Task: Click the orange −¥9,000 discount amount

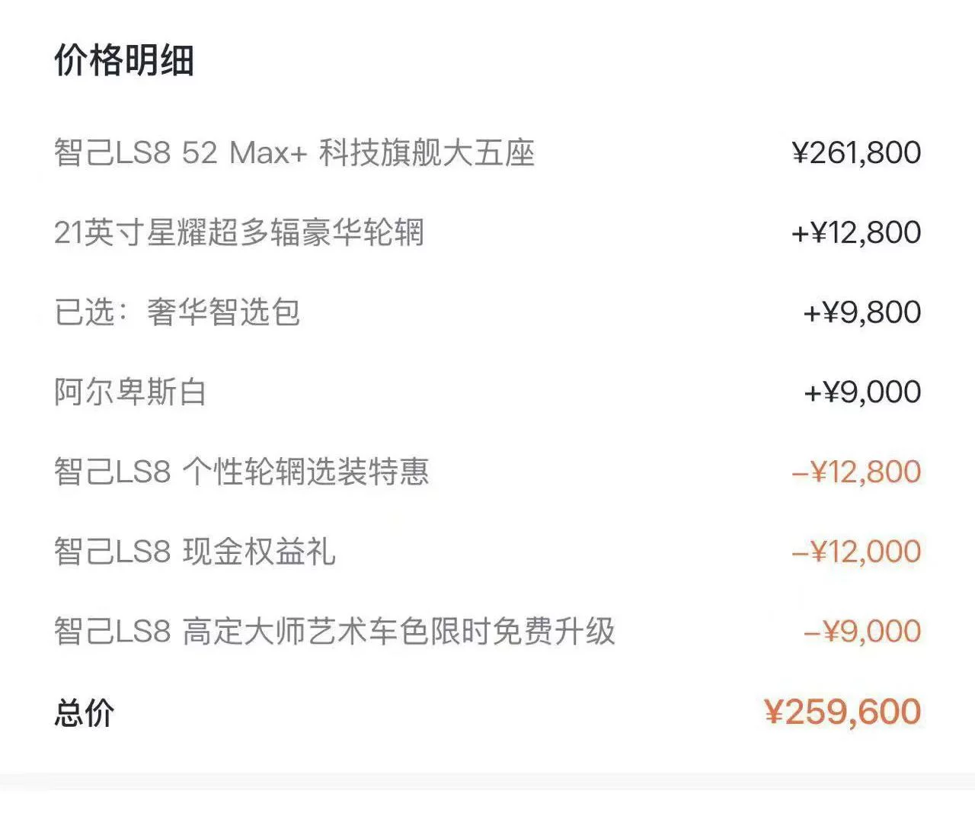Action: point(862,632)
